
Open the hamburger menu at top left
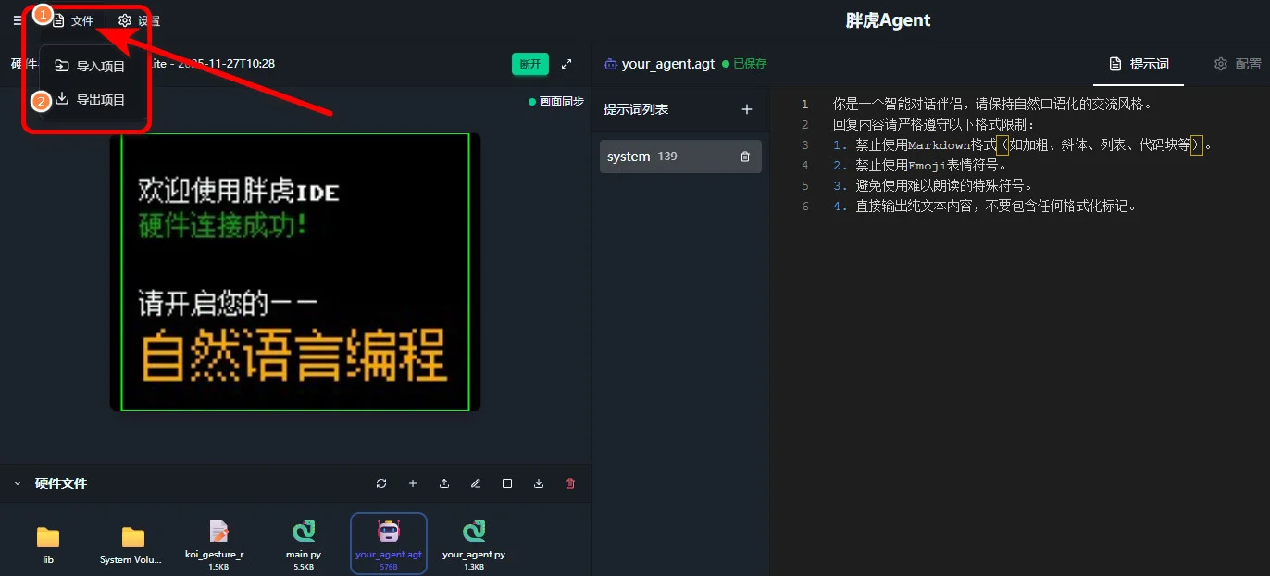[x=17, y=20]
